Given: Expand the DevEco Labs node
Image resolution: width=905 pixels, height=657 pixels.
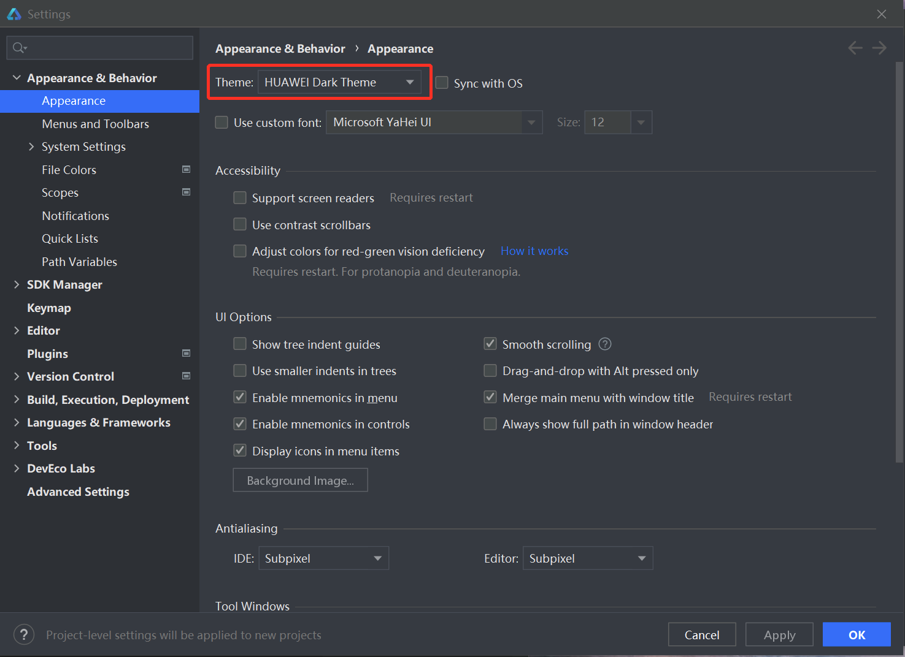Looking at the screenshot, I should click(17, 468).
